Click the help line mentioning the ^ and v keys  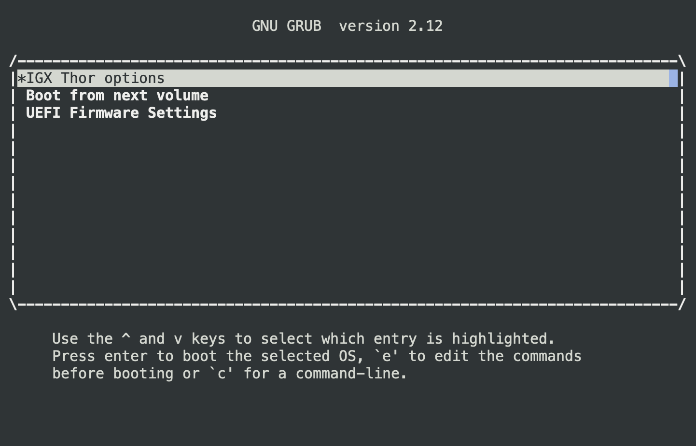coord(303,338)
